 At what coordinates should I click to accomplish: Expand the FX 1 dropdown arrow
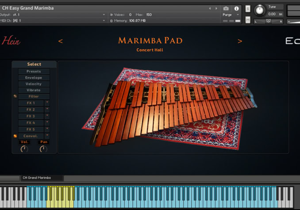click(47, 103)
